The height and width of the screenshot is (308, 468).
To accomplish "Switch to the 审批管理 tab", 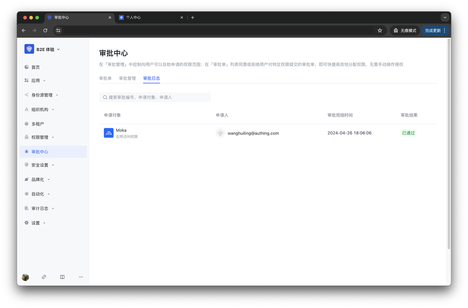I will [x=127, y=78].
